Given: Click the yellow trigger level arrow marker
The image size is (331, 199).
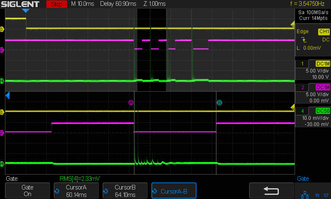Looking at the screenshot, I should pos(293,109).
